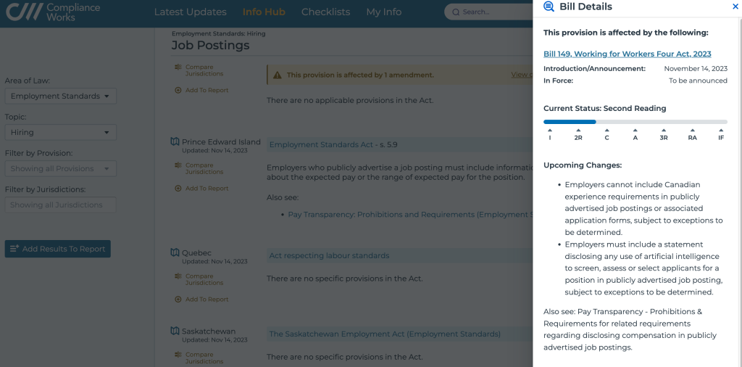Click Compare Jurisdictions icon for Prince Edward Island

(178, 165)
